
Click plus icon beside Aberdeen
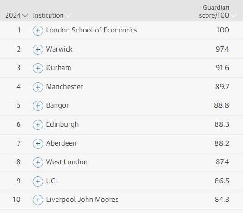[38, 144]
